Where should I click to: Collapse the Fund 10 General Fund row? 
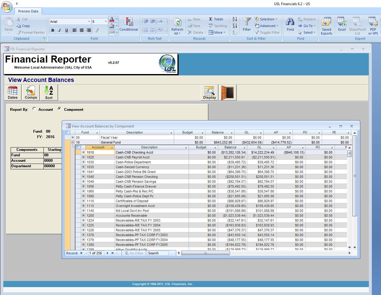(x=73, y=142)
